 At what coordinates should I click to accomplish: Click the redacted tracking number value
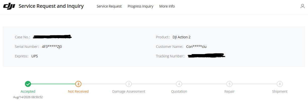[x=206, y=56]
